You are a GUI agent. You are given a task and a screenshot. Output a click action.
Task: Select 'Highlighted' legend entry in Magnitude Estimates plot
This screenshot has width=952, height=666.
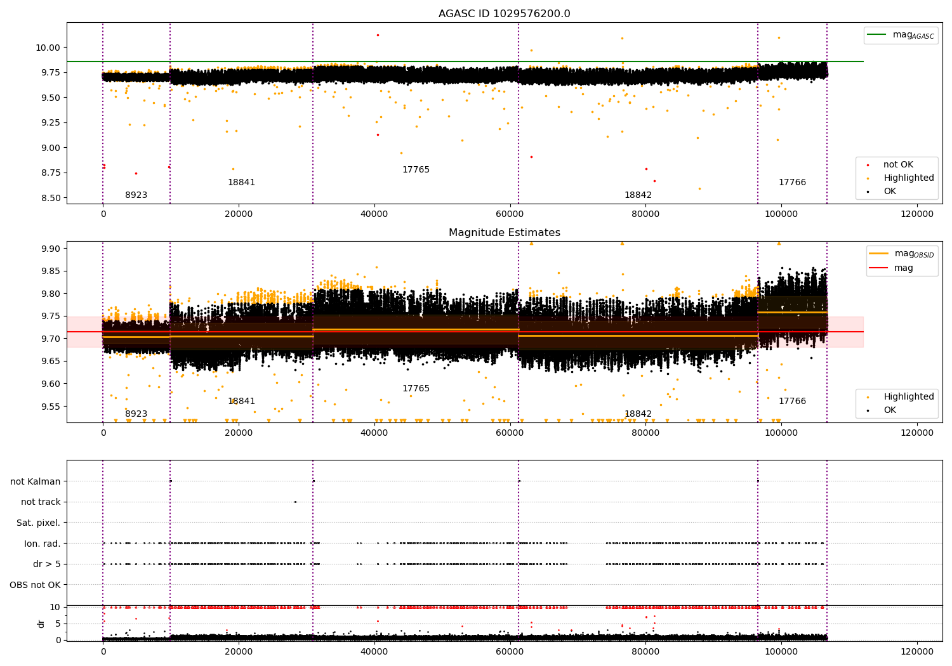(x=908, y=397)
